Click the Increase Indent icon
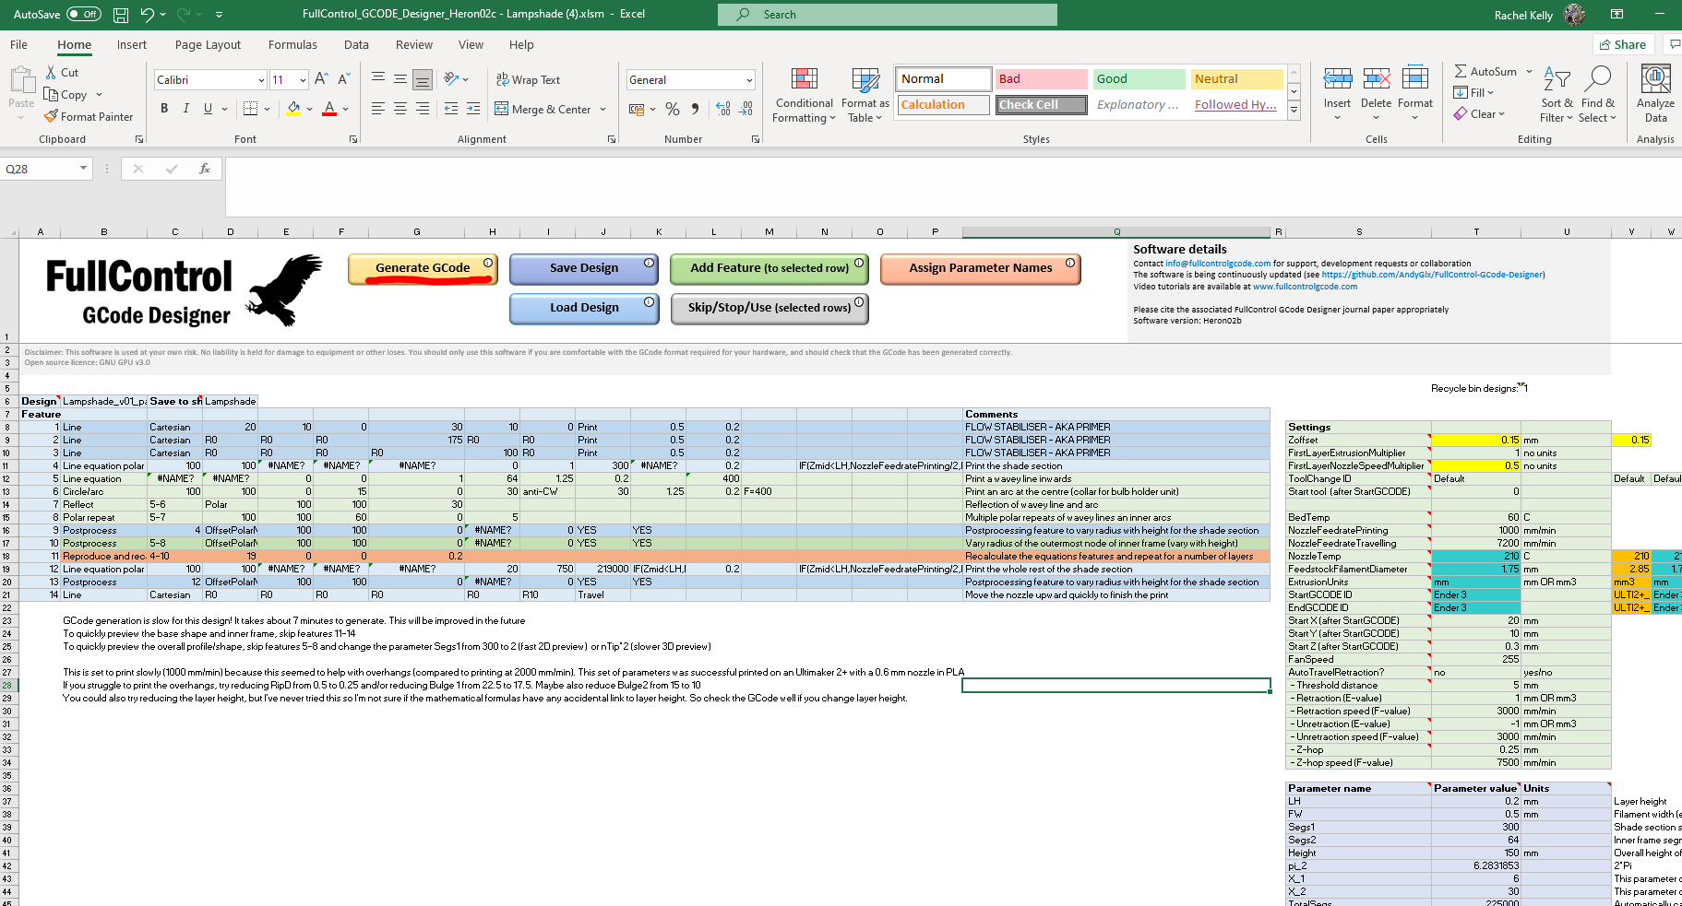Viewport: 1682px width, 906px height. point(473,109)
